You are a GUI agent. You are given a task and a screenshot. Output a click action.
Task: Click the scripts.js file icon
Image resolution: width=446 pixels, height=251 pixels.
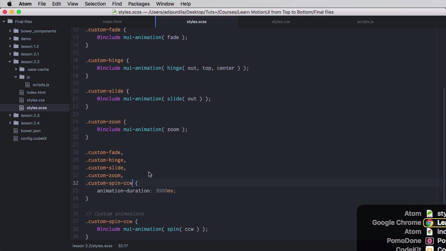coord(28,85)
